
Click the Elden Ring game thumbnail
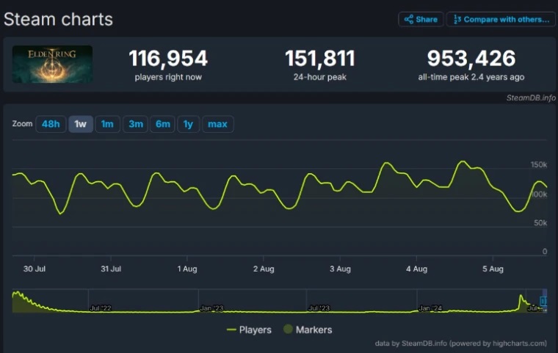(x=52, y=64)
